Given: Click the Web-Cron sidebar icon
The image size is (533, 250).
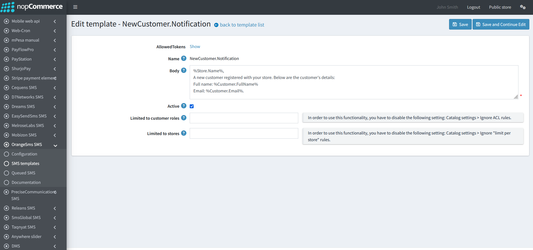Looking at the screenshot, I should tap(6, 31).
